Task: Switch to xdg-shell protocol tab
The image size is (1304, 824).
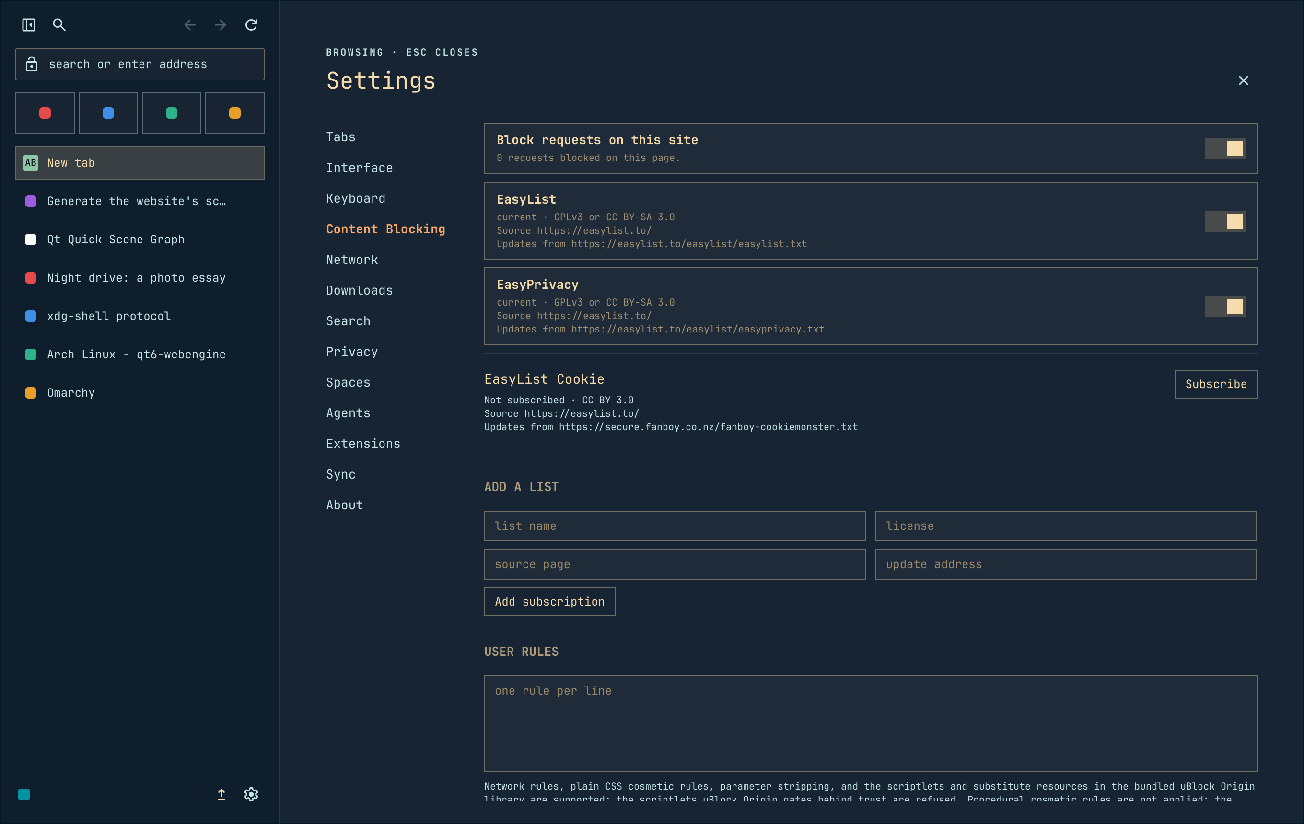Action: click(140, 316)
